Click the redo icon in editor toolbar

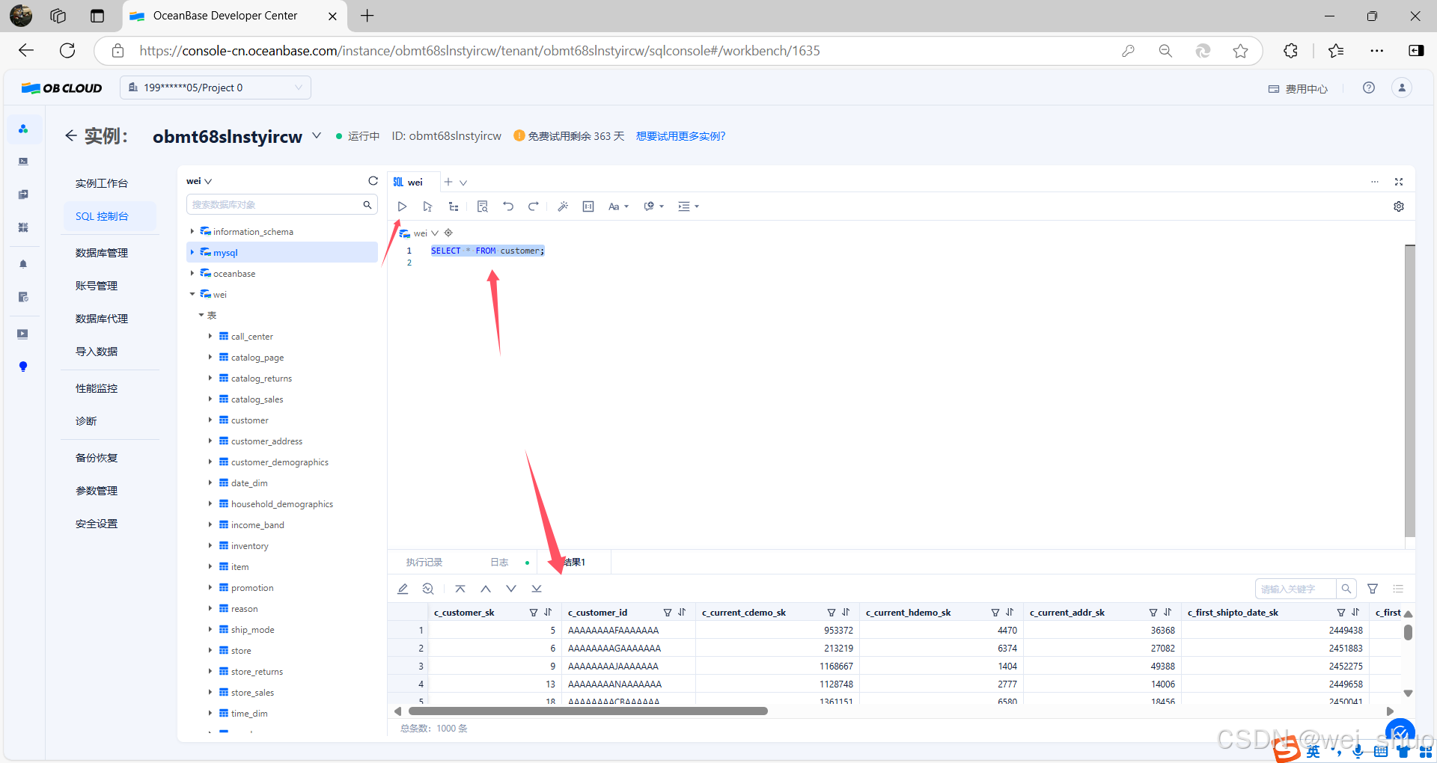click(x=534, y=206)
